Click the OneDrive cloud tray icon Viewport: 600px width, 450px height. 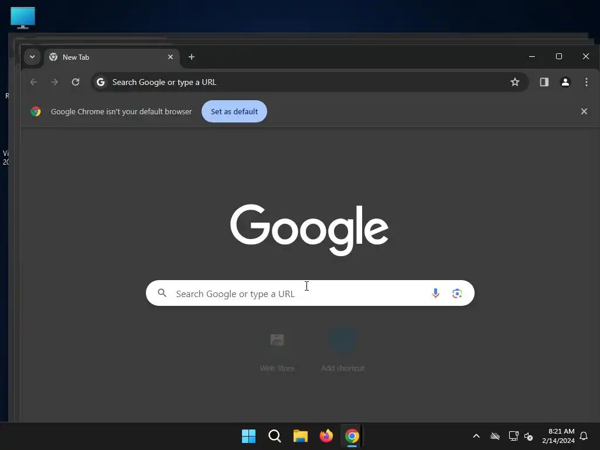pyautogui.click(x=495, y=436)
